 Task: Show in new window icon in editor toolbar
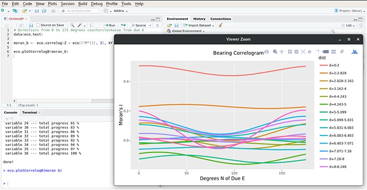coord(21,25)
